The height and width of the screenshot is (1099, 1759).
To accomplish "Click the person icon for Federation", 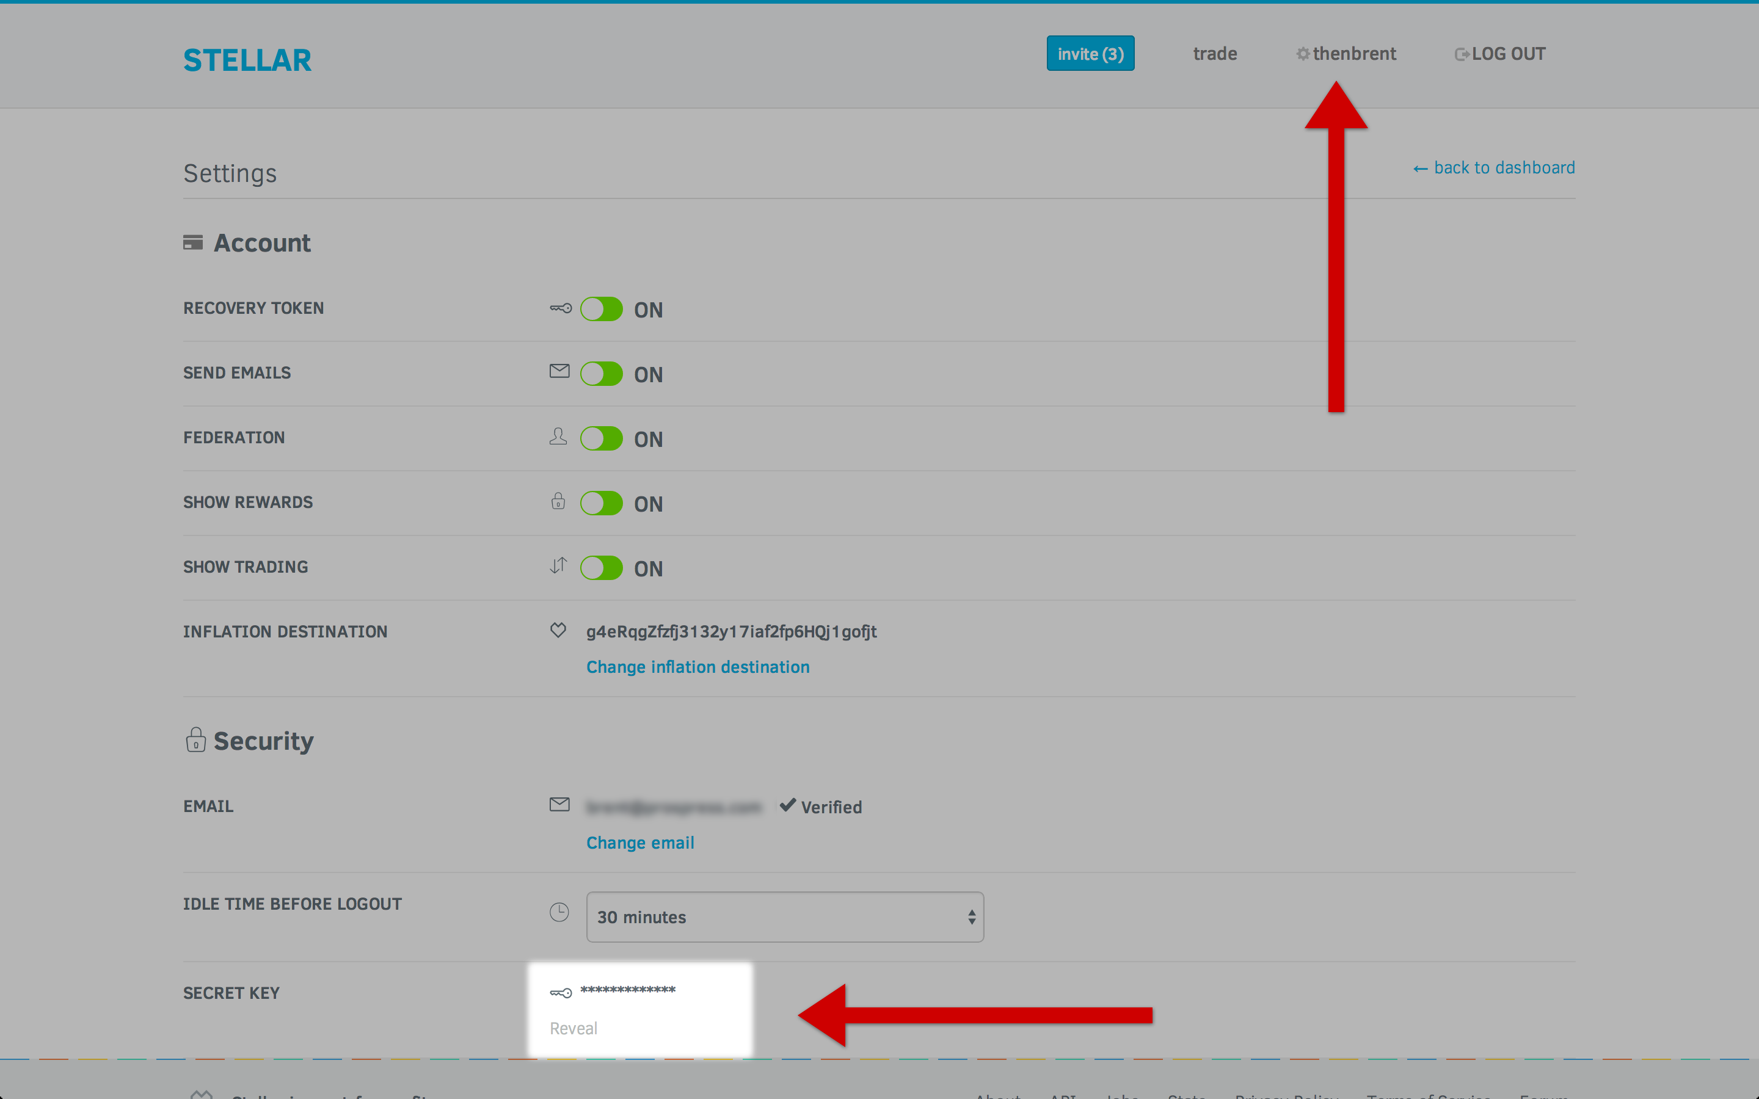I will pyautogui.click(x=558, y=436).
